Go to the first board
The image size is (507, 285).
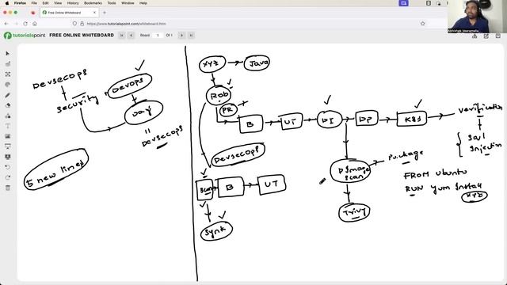(x=122, y=35)
